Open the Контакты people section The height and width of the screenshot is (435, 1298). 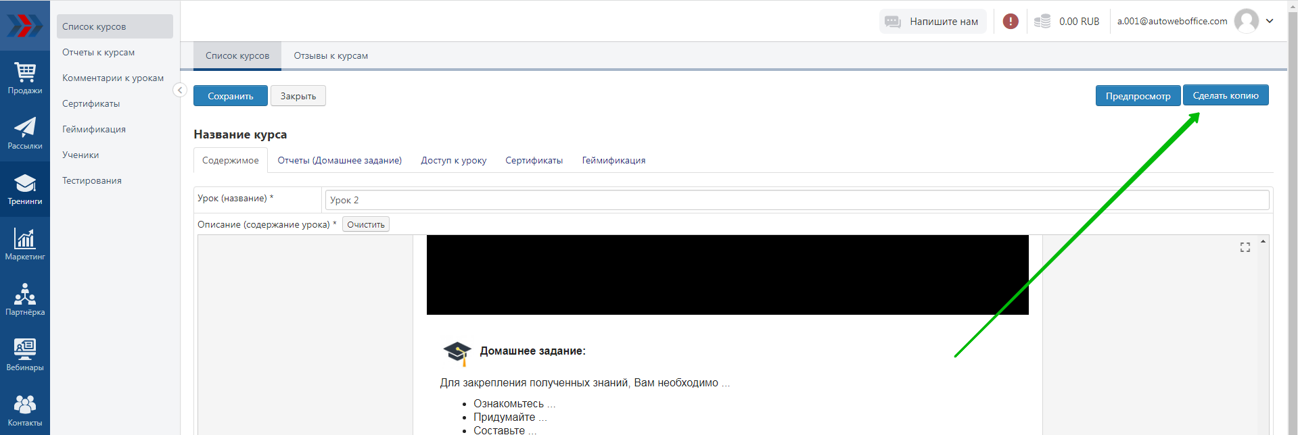(25, 410)
